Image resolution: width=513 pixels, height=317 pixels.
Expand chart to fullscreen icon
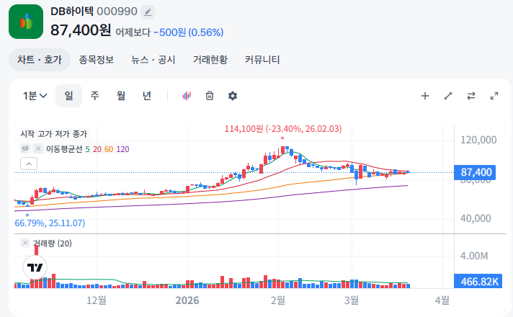point(494,96)
